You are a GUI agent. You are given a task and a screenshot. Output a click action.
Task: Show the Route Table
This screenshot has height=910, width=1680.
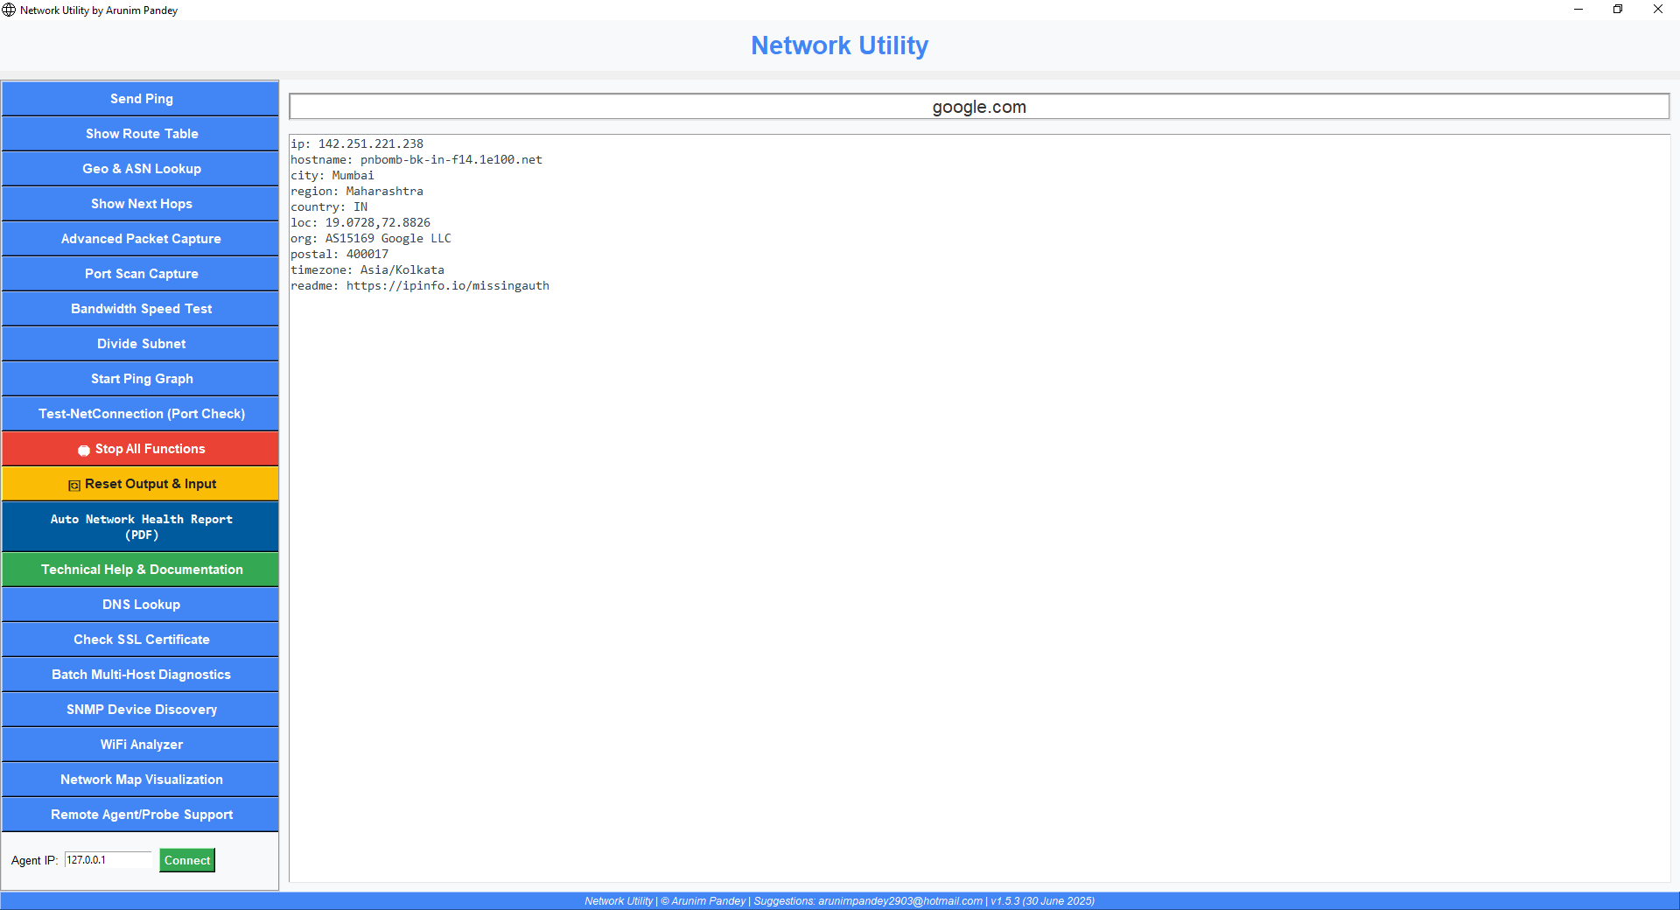[140, 133]
